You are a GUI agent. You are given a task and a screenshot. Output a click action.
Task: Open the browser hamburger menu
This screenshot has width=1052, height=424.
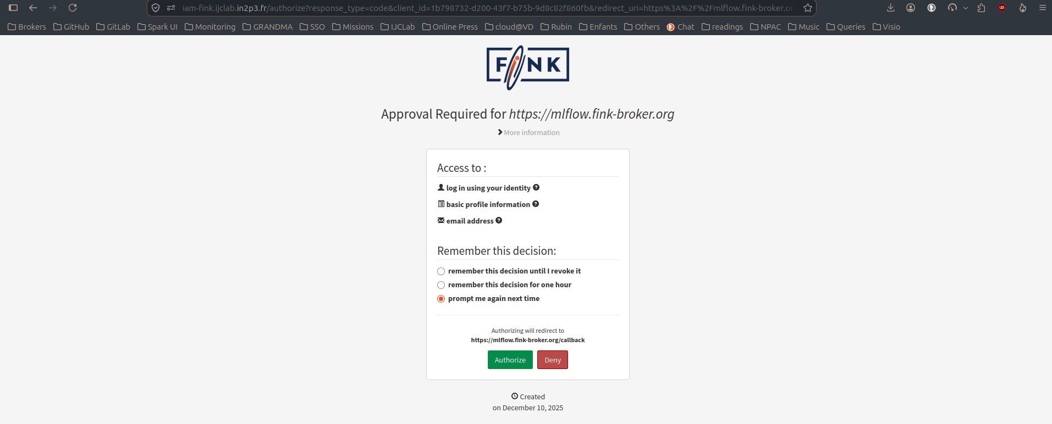coord(1042,8)
